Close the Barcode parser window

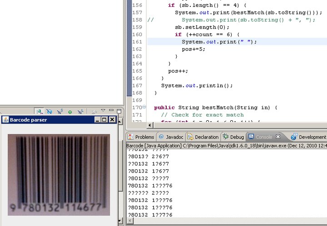(112, 119)
